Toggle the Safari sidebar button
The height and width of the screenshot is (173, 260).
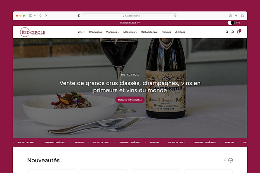(x=31, y=16)
